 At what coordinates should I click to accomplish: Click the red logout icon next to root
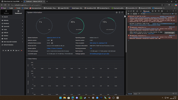coord(21,51)
